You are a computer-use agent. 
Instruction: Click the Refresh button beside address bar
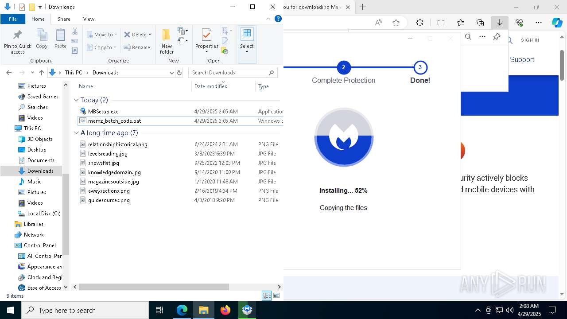(x=179, y=73)
